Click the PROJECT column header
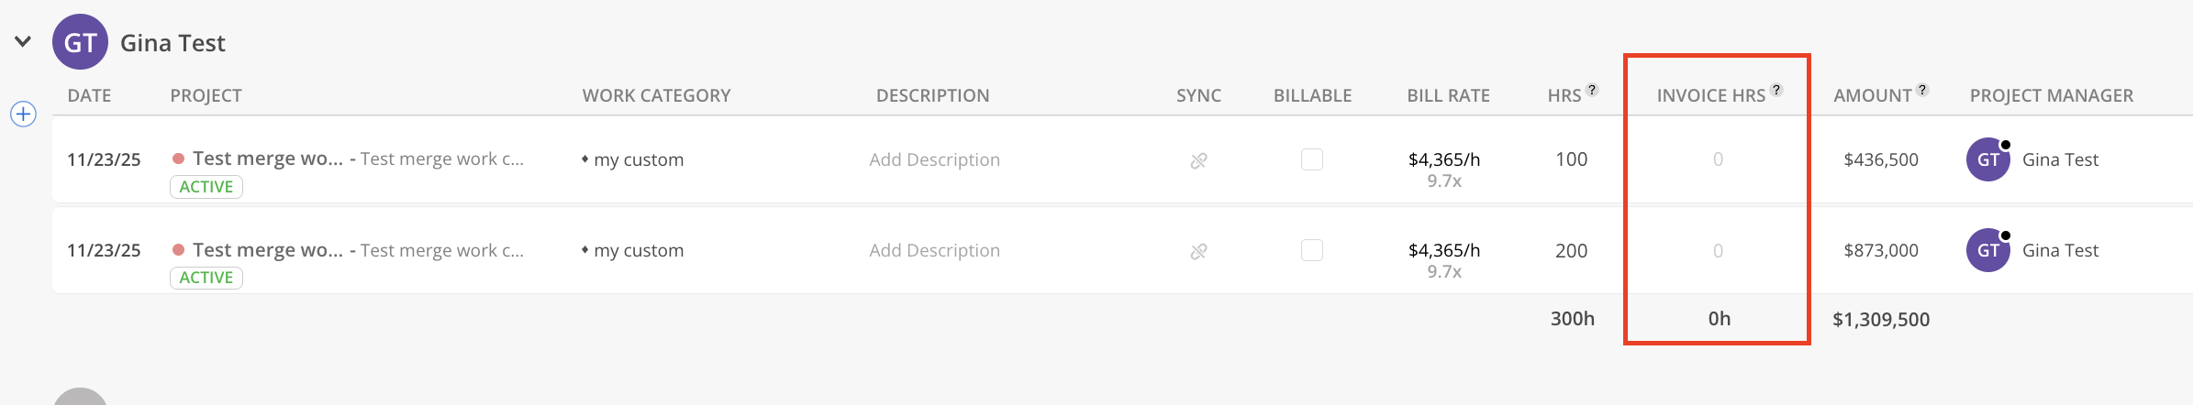Screen dimensions: 2193x405 206,95
